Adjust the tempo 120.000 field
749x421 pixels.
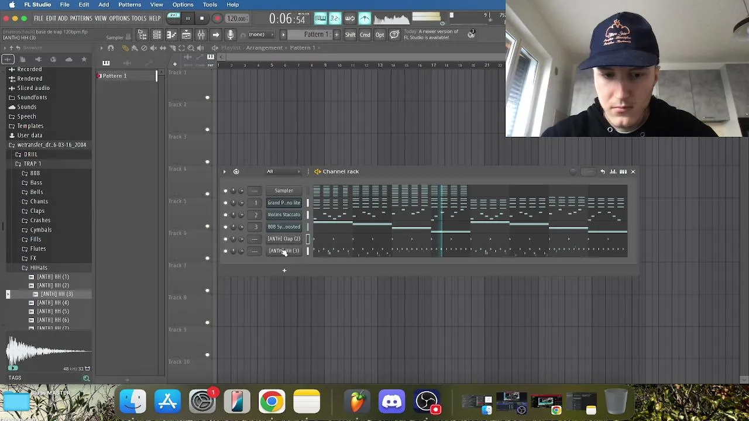click(236, 19)
